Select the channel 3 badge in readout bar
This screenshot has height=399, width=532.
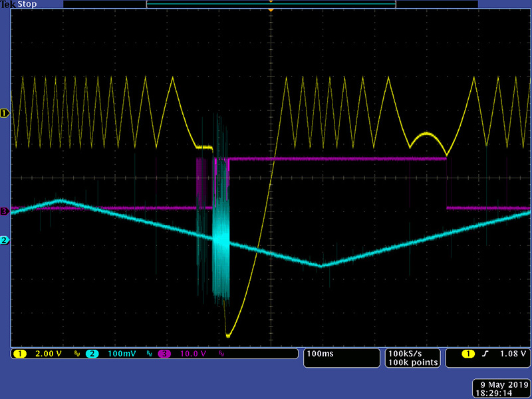click(164, 354)
